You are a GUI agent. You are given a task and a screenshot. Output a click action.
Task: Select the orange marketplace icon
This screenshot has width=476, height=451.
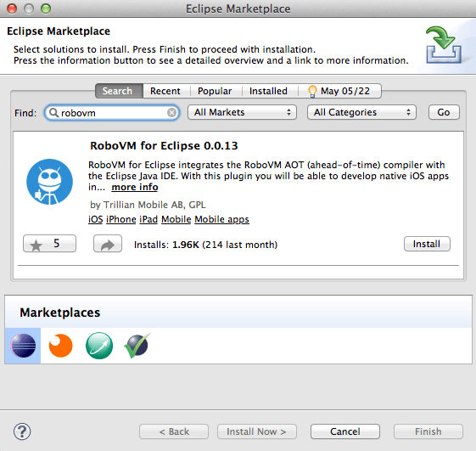coord(61,346)
